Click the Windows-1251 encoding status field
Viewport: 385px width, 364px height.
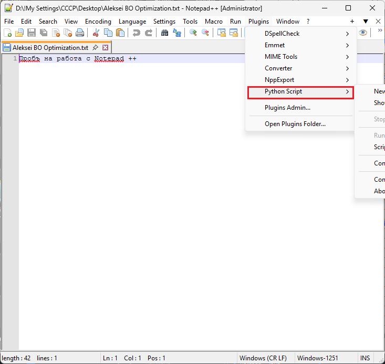click(317, 358)
